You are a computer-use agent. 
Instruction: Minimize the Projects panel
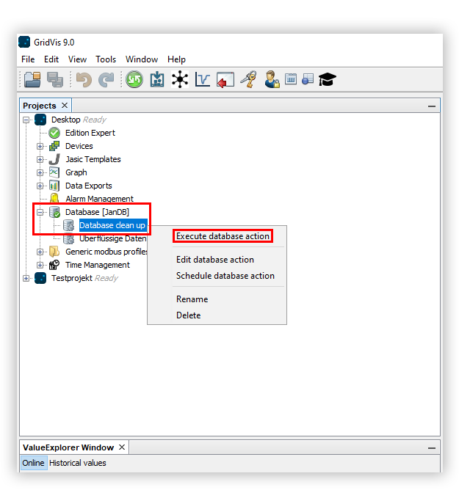pos(432,106)
